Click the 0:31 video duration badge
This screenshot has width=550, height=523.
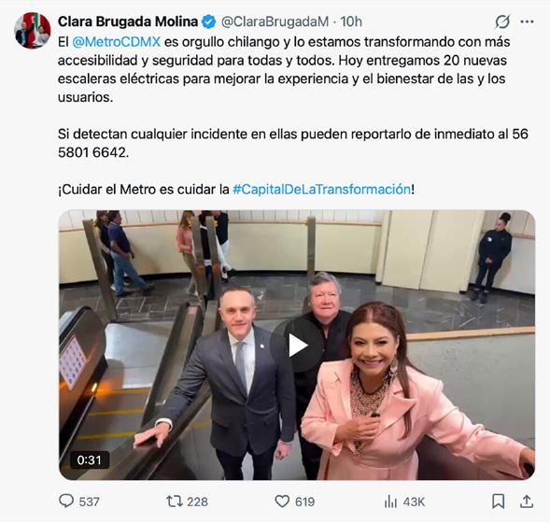[89, 459]
